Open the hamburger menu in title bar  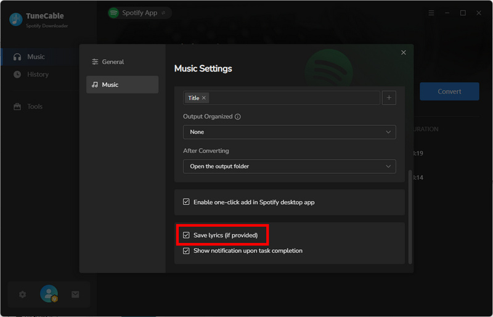point(431,13)
